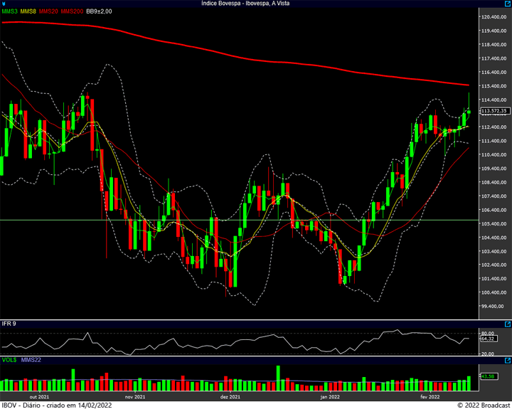512x409 pixels.
Task: Select the BB9±2,00 Bollinger label
Action: pos(99,11)
